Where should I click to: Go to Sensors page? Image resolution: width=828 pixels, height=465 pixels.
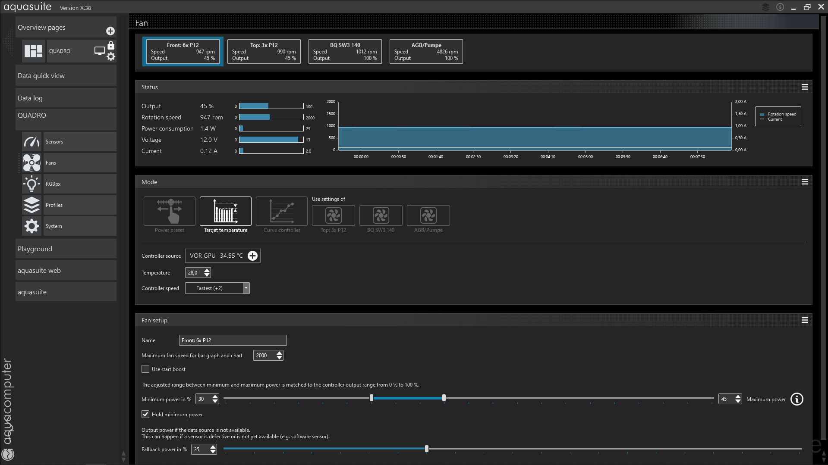click(x=80, y=141)
